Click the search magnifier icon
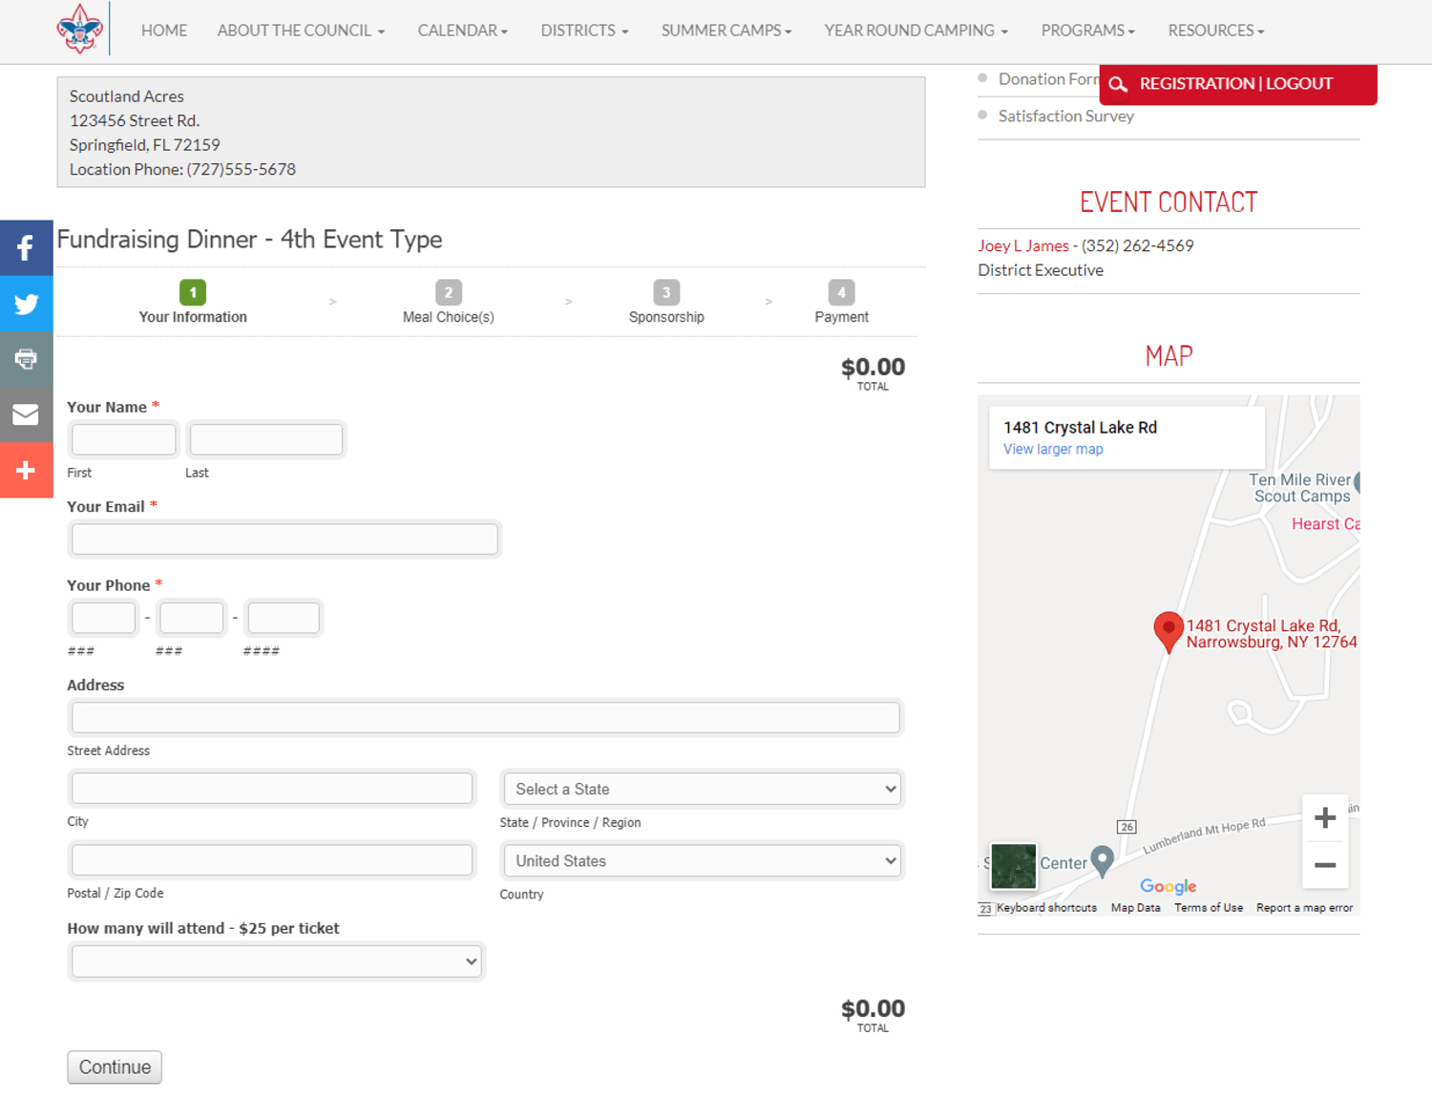 pos(1118,85)
